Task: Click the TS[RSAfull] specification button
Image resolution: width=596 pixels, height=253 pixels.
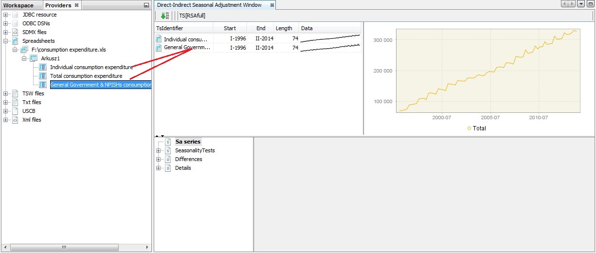Action: click(x=192, y=16)
